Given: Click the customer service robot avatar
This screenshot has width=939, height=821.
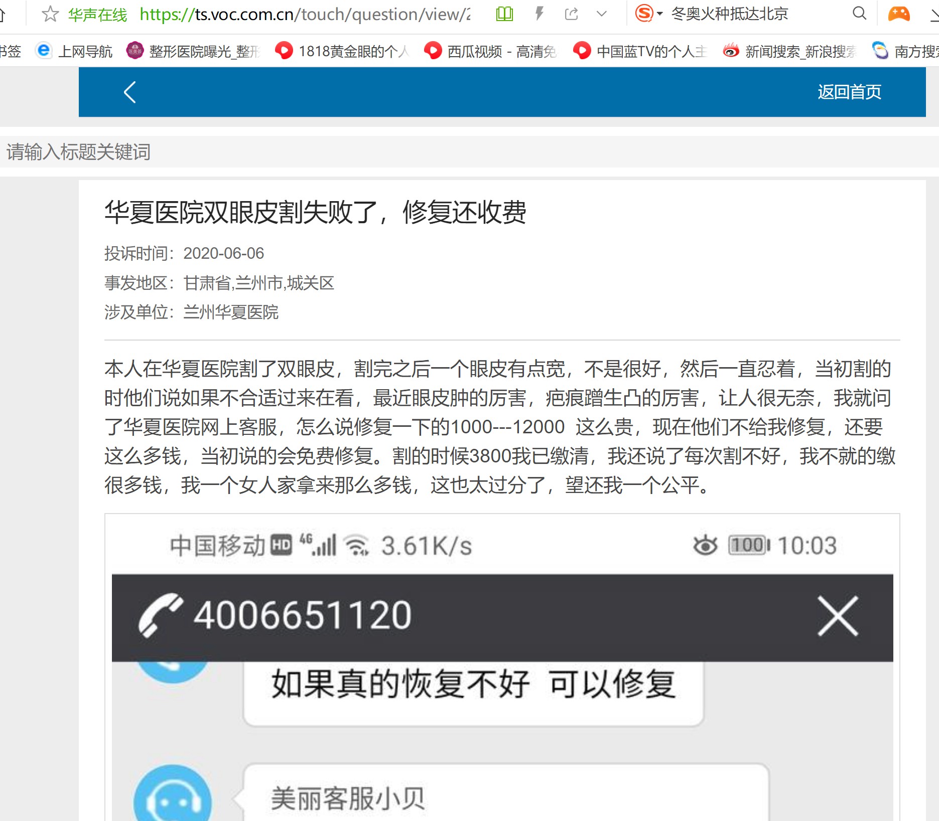Looking at the screenshot, I should [173, 794].
